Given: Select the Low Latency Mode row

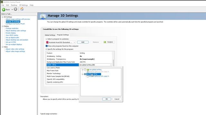Looking at the screenshot, I should (x=62, y=68).
